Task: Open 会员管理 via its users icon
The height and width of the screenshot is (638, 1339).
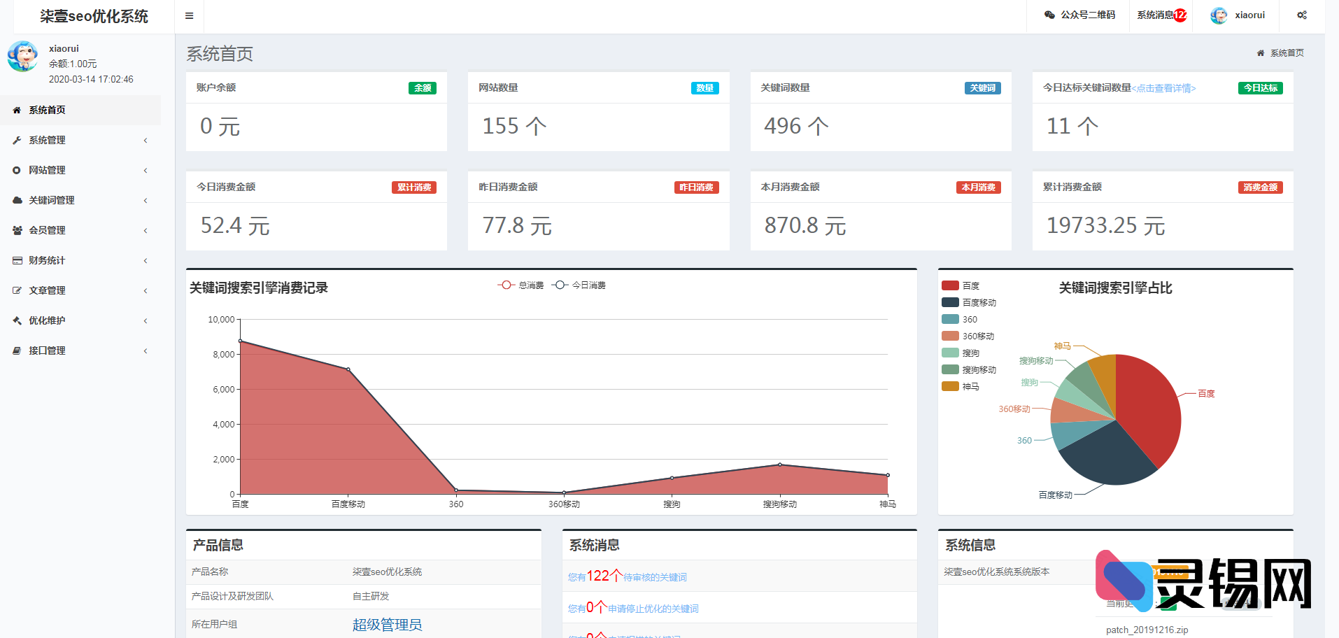Action: tap(17, 230)
